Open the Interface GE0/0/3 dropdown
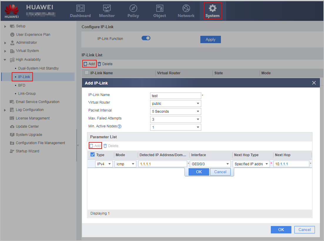 point(210,164)
